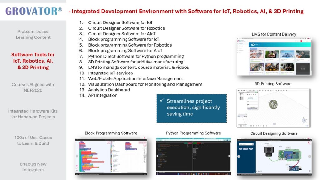This screenshot has width=320, height=180.
Task: Click the checkmark in the blue callout box
Action: [x=161, y=101]
